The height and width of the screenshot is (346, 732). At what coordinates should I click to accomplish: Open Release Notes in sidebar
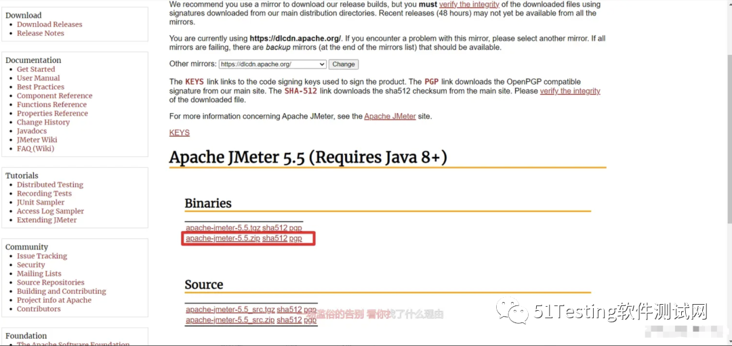click(41, 33)
